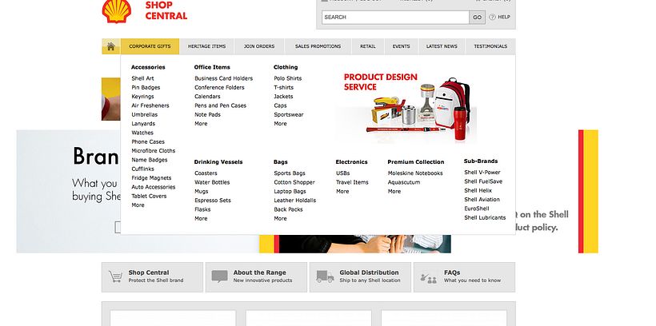Open Leather Holdalls link
Screen dimensions: 656x326
tap(295, 201)
